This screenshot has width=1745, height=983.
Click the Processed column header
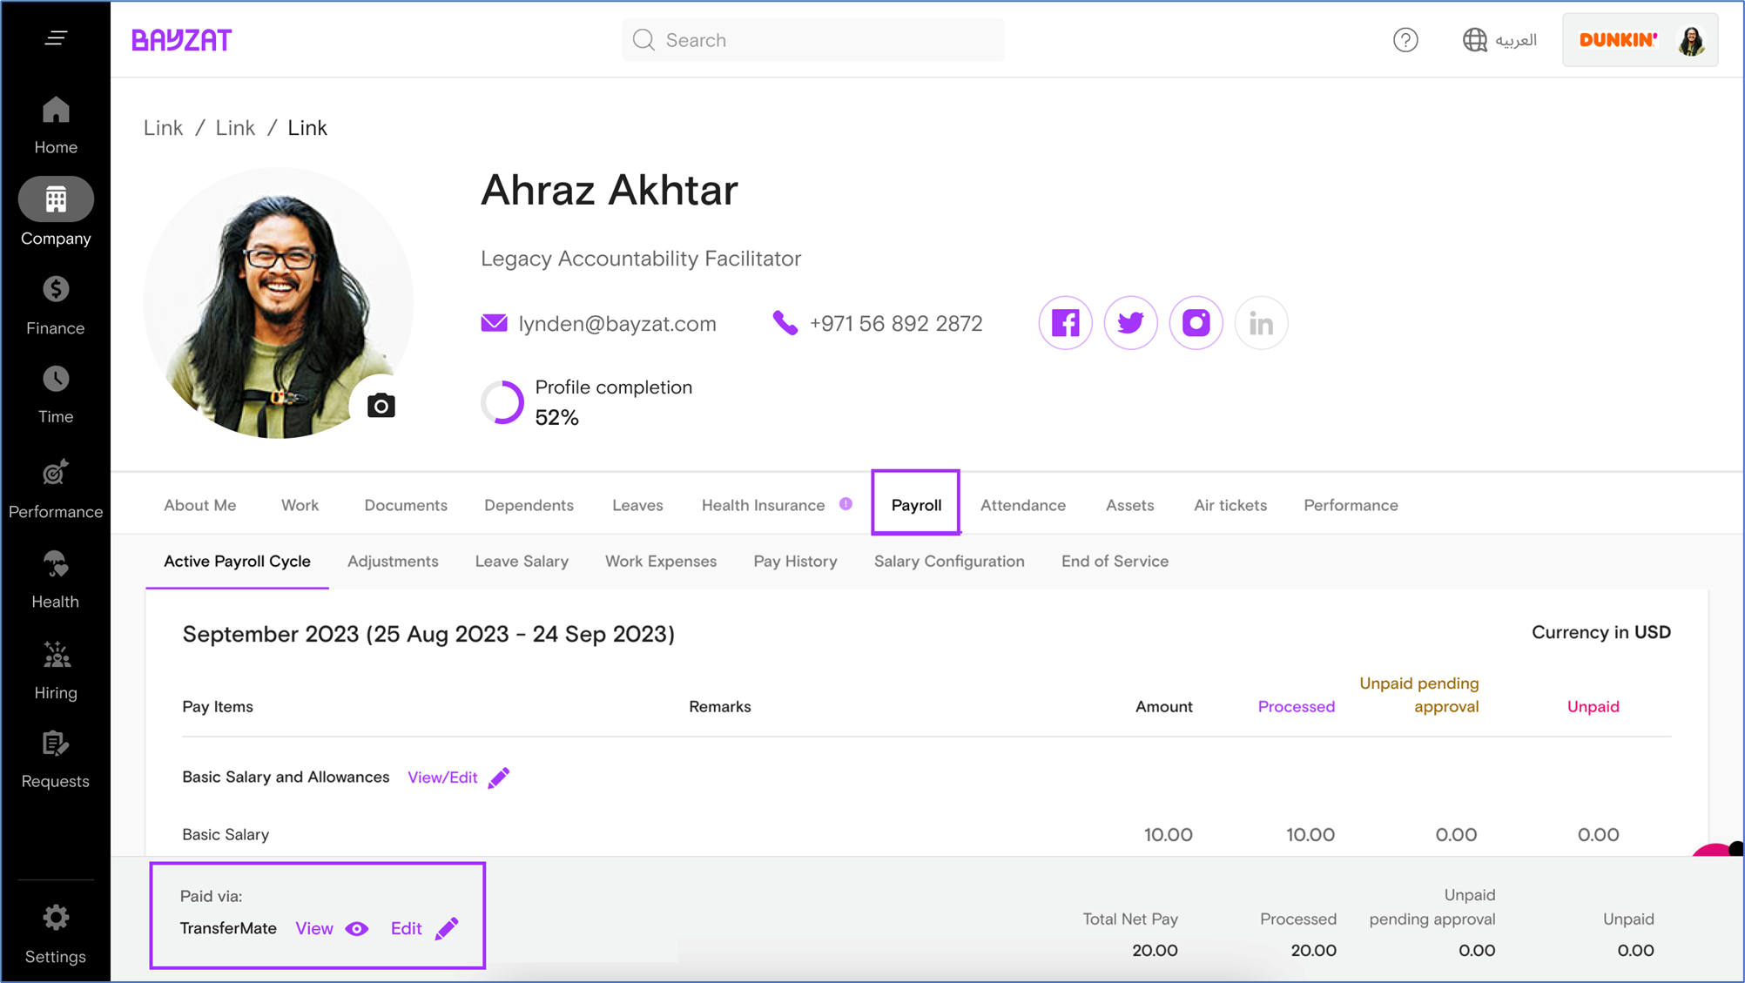[1296, 707]
